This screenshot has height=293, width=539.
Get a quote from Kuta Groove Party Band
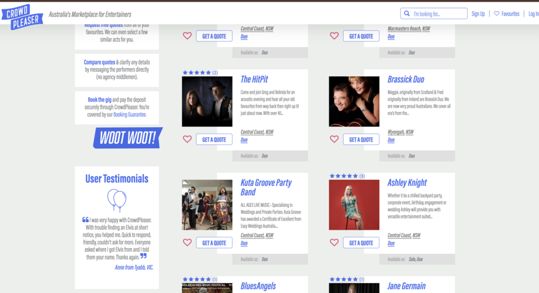(214, 243)
